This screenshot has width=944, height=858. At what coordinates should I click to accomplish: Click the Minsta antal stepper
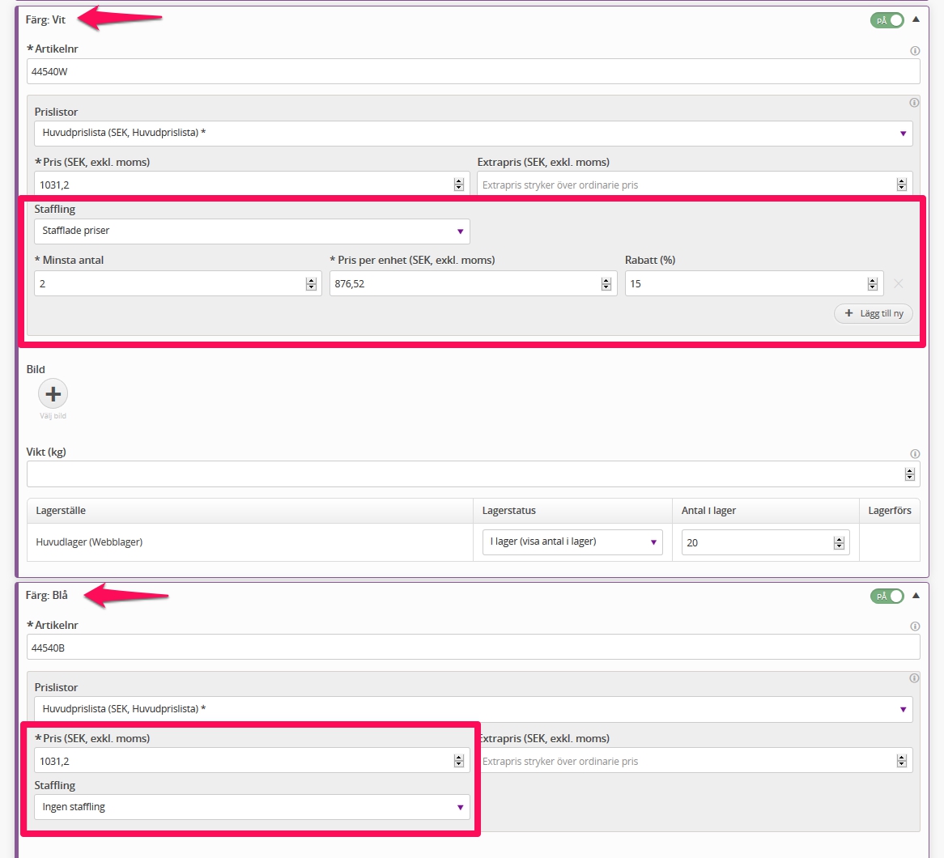click(311, 283)
